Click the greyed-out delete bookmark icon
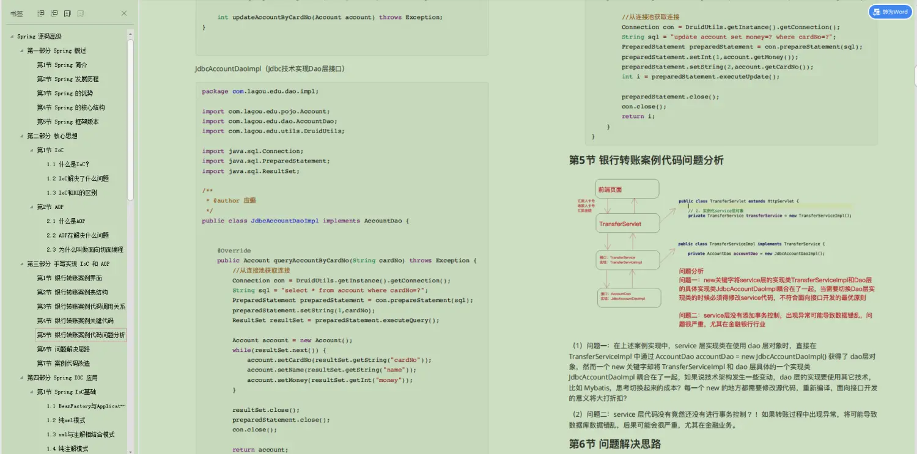Screen dimensions: 917x454 pyautogui.click(x=81, y=13)
